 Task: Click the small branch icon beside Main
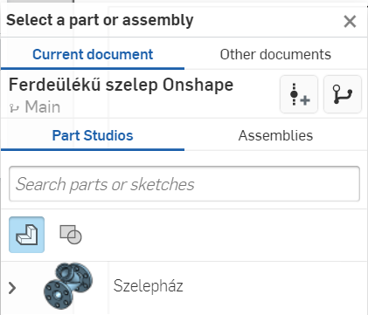(14, 108)
